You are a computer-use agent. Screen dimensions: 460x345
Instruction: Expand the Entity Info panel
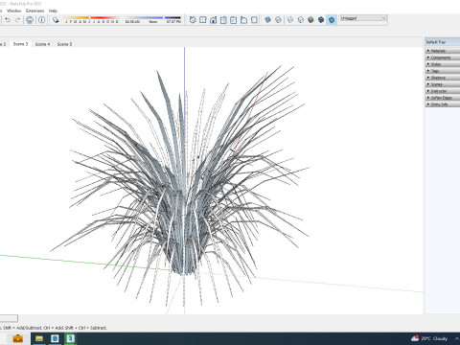click(x=443, y=104)
